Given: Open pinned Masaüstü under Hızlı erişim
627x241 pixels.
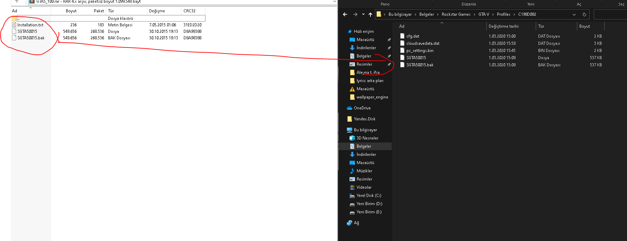Looking at the screenshot, I should click(365, 40).
